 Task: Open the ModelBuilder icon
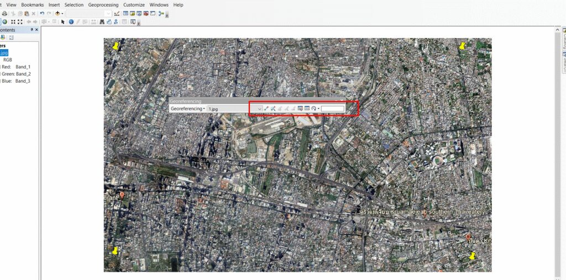161,14
